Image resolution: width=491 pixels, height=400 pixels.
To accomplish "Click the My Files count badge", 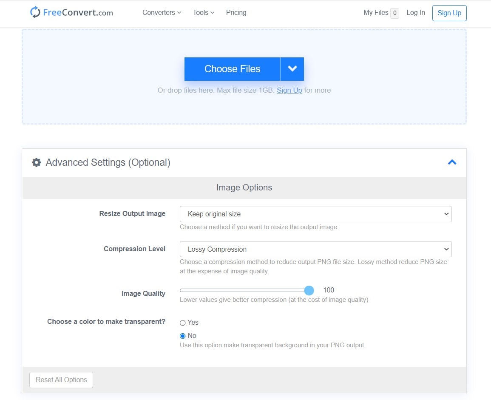I will (395, 13).
